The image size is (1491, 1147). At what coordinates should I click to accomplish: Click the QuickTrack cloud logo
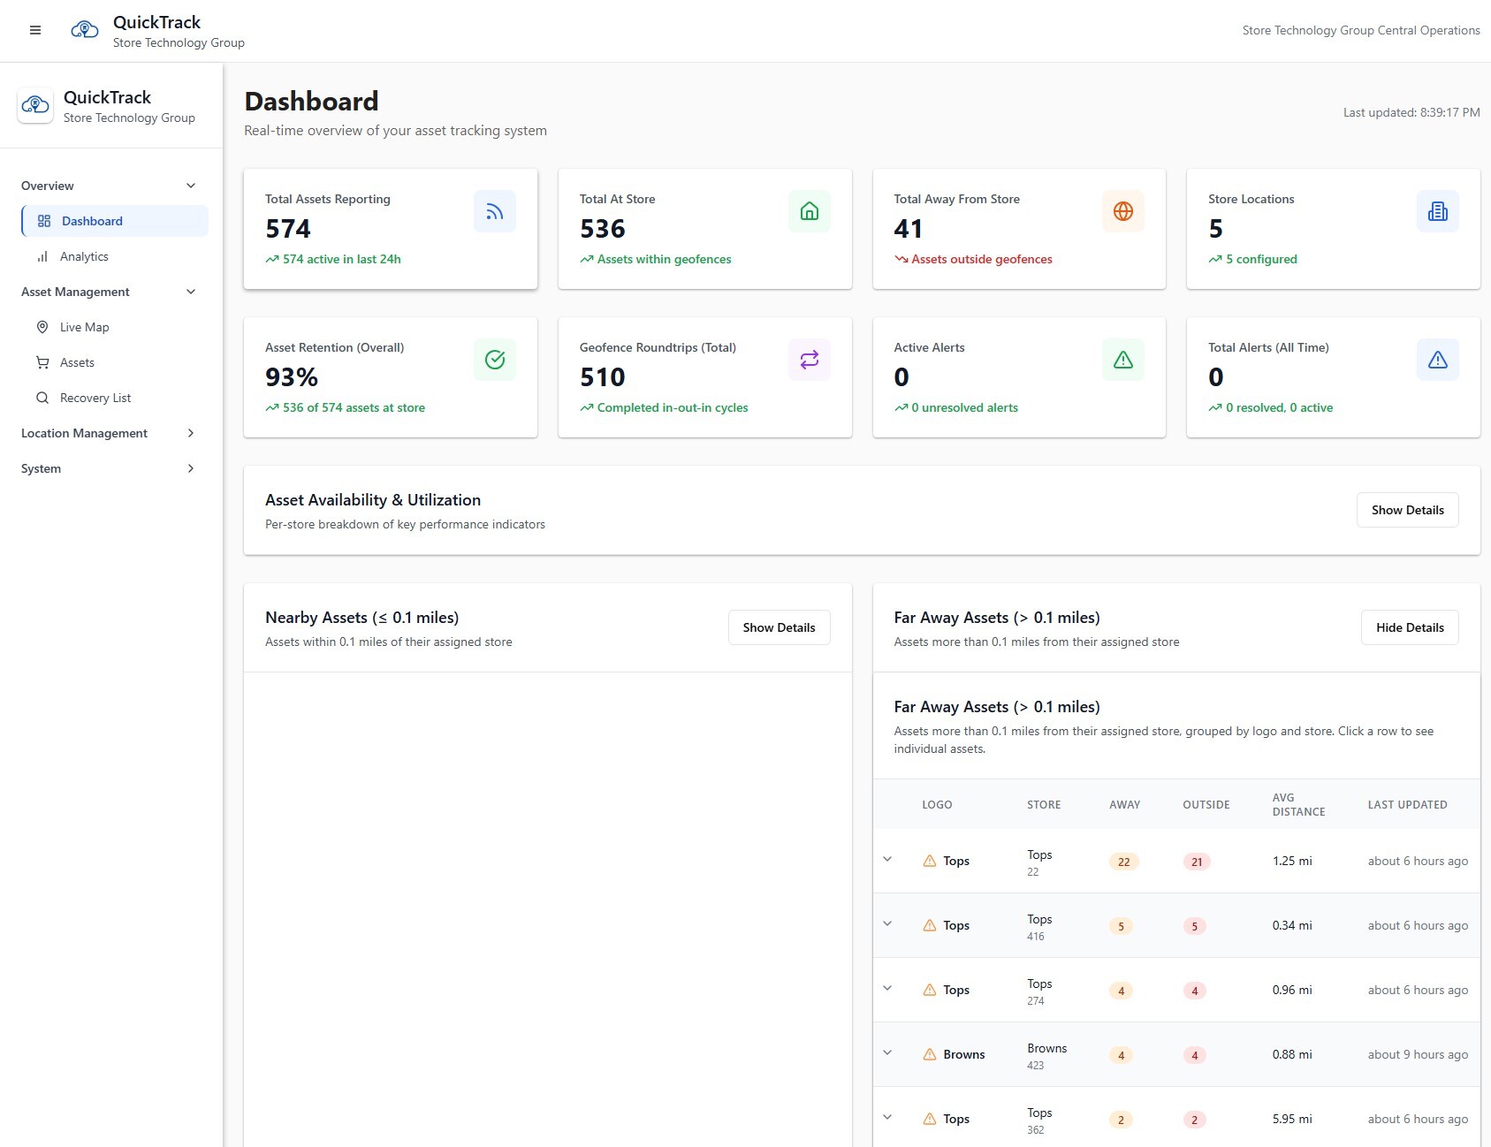coord(35,105)
